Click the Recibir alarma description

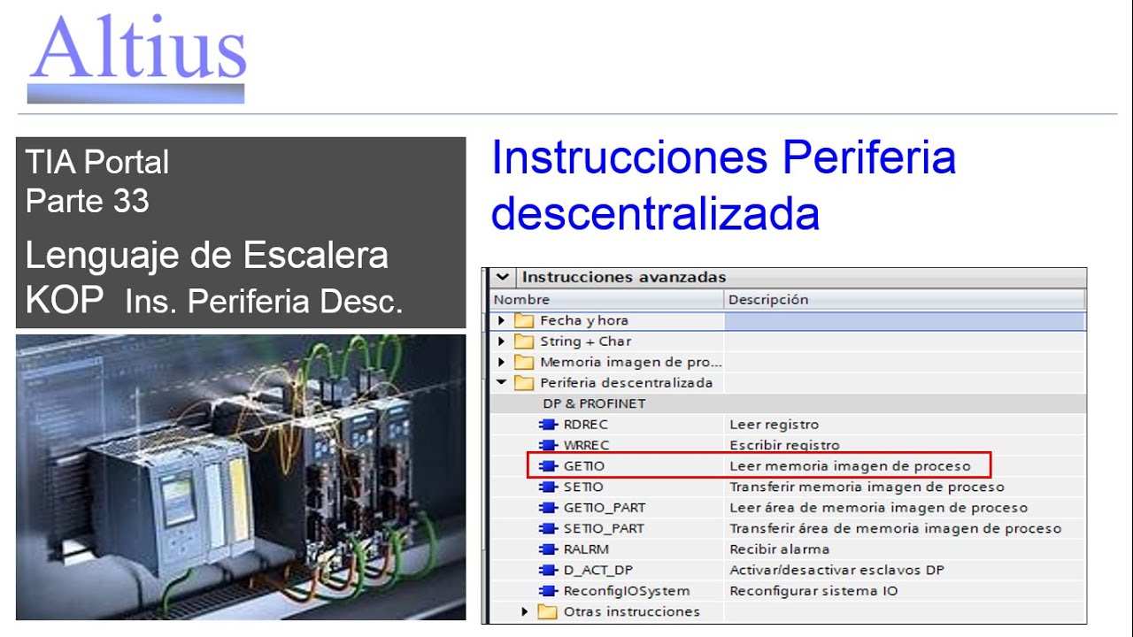779,549
